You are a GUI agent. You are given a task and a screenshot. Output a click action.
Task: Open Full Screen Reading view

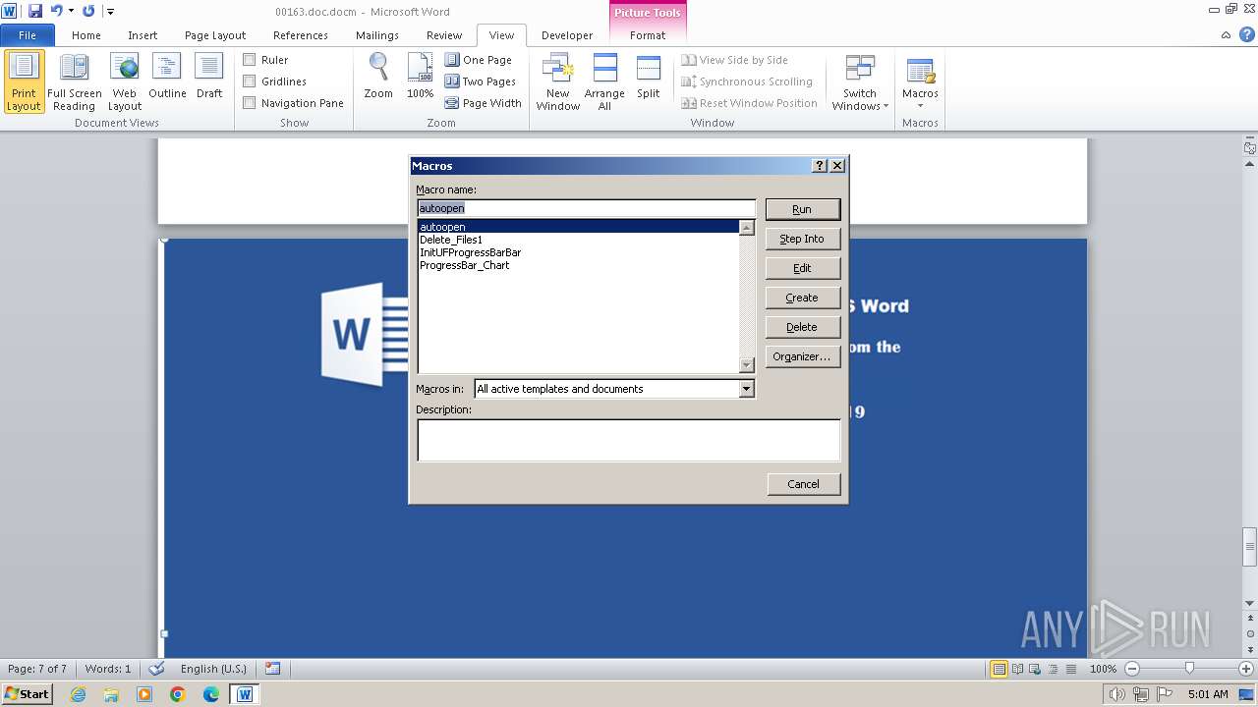point(74,82)
